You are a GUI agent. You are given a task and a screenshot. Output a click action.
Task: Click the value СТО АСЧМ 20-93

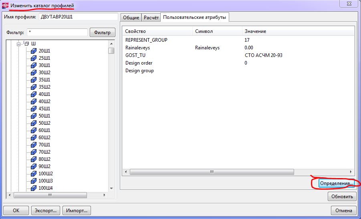pyautogui.click(x=264, y=55)
